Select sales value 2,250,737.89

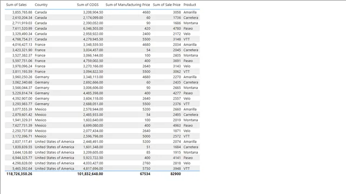click(22, 131)
